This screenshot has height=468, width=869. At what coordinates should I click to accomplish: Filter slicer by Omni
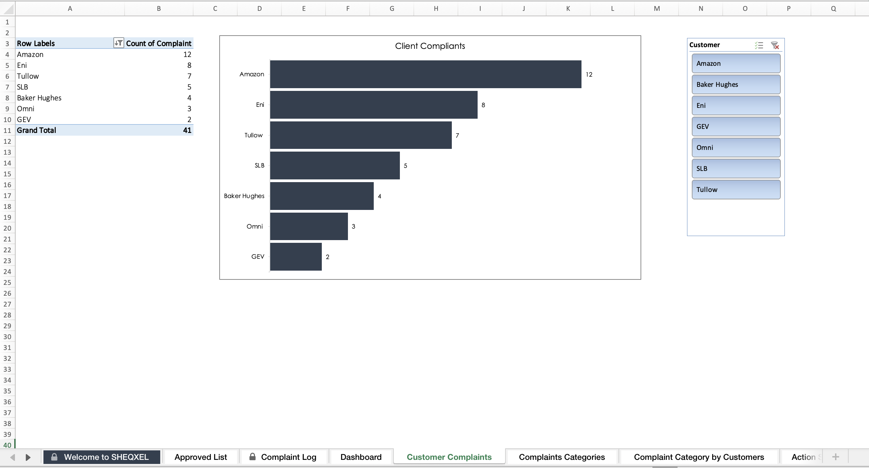736,148
